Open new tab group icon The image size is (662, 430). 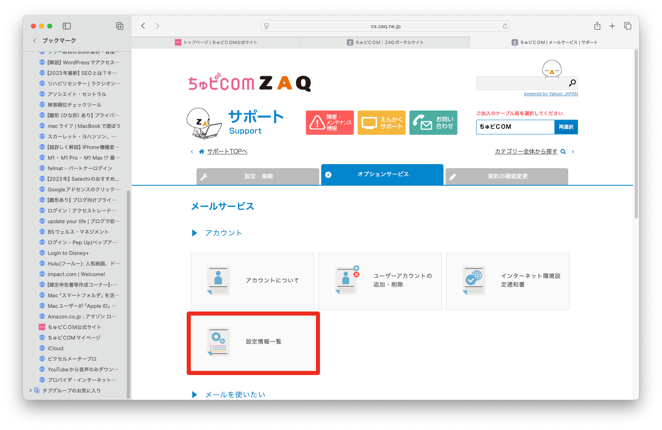(120, 26)
